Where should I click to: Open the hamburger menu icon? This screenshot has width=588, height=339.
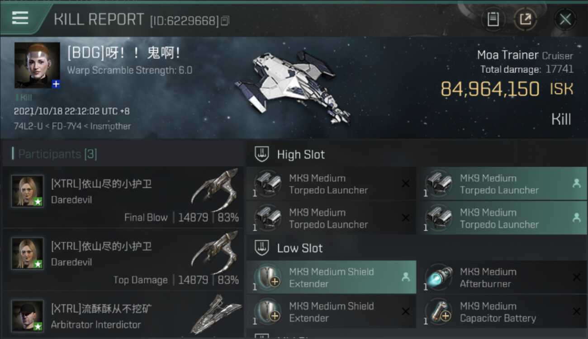pyautogui.click(x=20, y=18)
